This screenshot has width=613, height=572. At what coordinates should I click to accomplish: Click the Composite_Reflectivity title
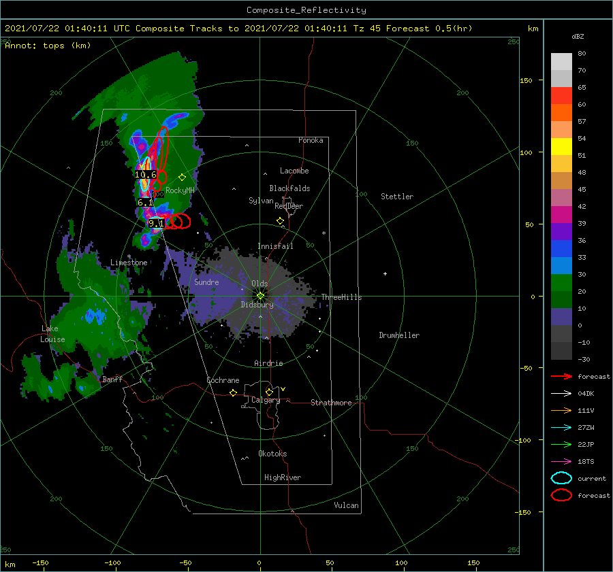(306, 10)
